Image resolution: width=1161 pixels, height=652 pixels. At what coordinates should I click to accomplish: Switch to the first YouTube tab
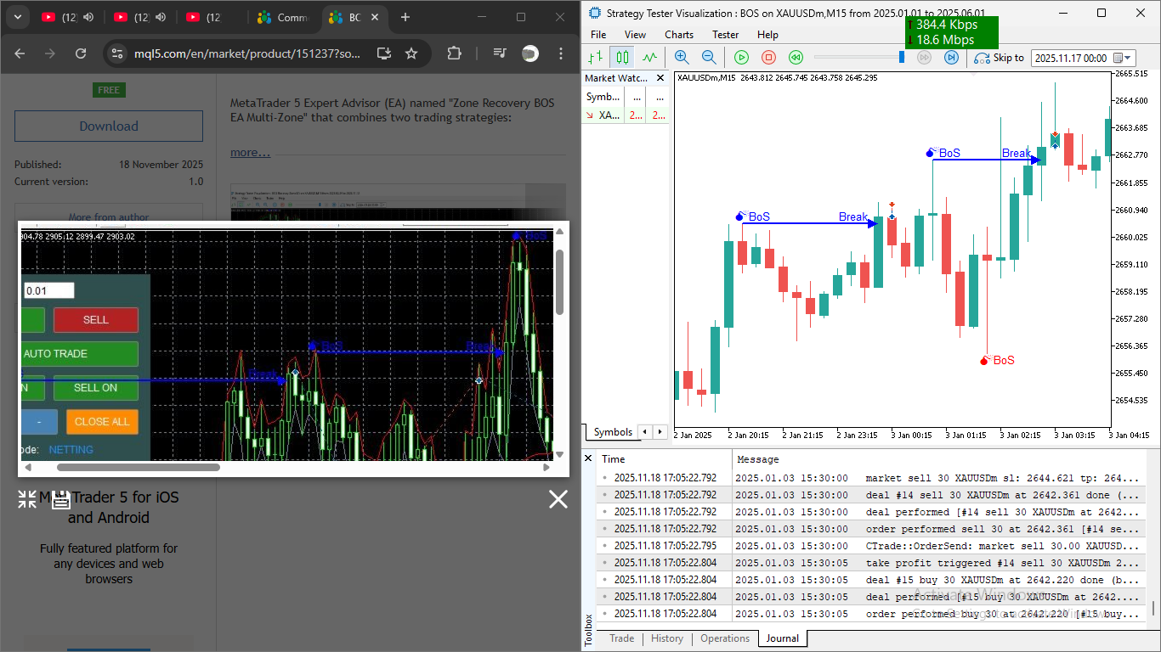pos(57,17)
